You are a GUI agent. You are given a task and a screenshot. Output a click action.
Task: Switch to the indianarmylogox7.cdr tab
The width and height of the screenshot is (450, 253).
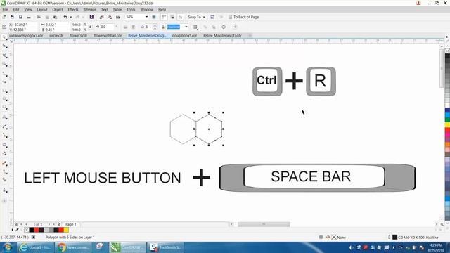click(x=26, y=36)
